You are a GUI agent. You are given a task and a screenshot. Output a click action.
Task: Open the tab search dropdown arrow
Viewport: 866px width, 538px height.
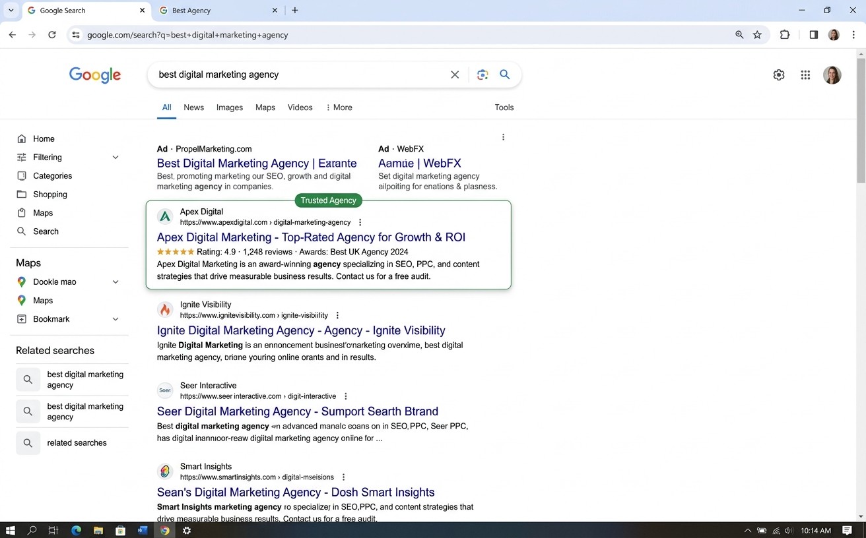(11, 11)
